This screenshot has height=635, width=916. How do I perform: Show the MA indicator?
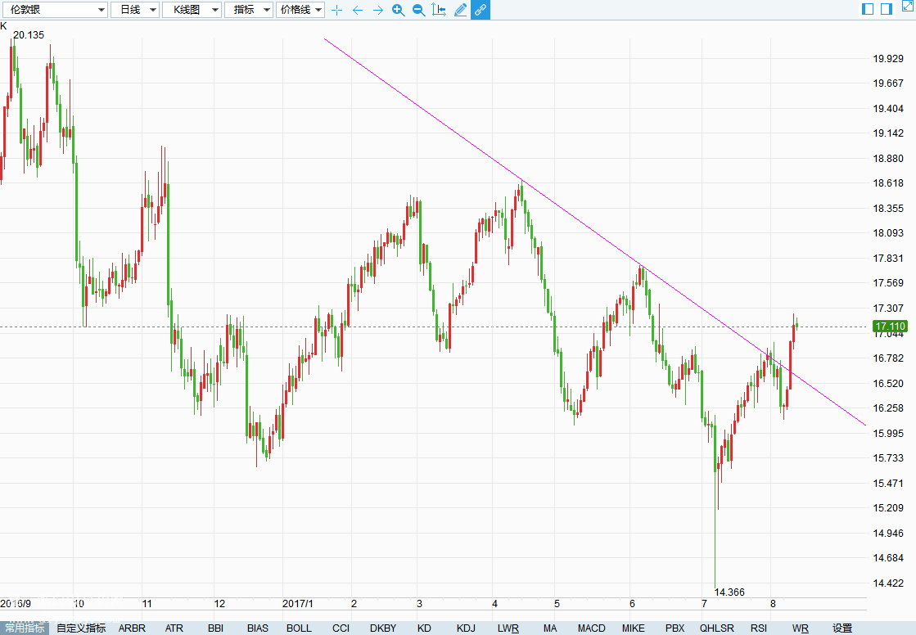click(x=550, y=628)
